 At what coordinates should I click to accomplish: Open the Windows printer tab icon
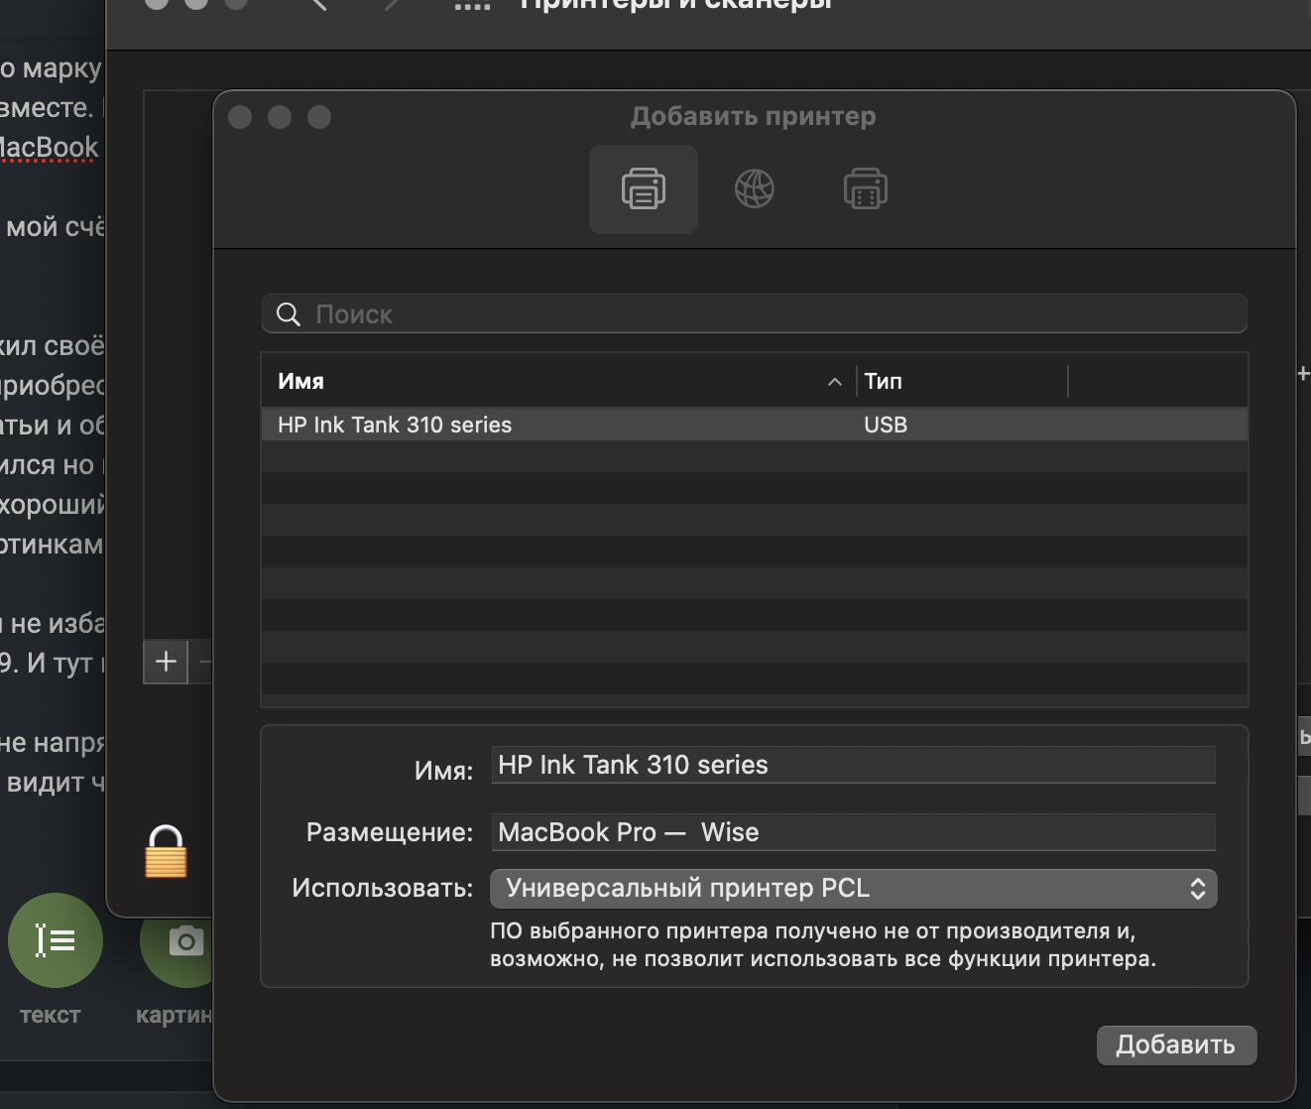coord(865,189)
